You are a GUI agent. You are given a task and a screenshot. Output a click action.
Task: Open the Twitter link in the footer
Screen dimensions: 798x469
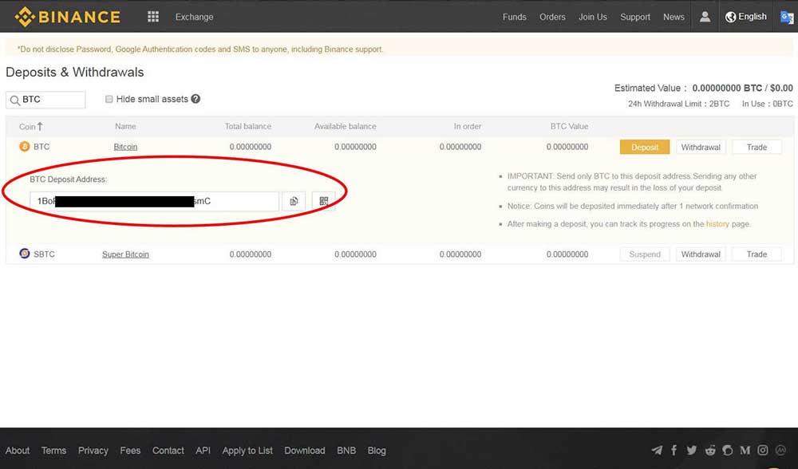[691, 450]
